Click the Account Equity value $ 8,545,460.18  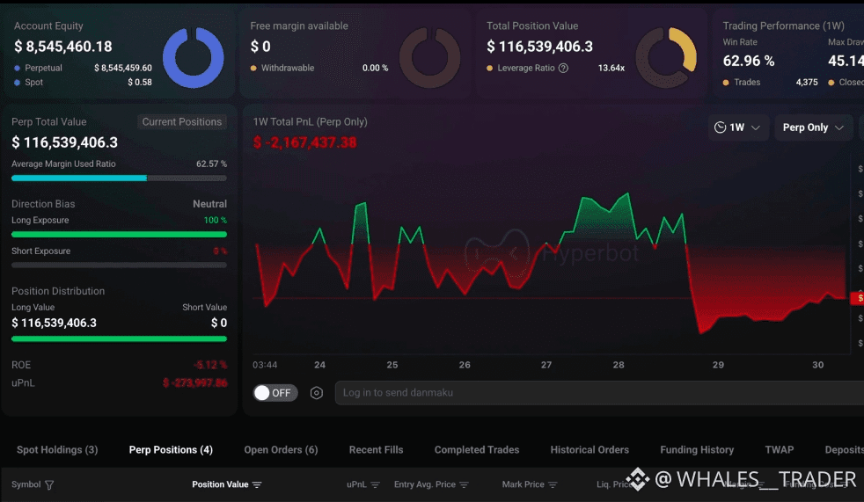[x=62, y=47]
